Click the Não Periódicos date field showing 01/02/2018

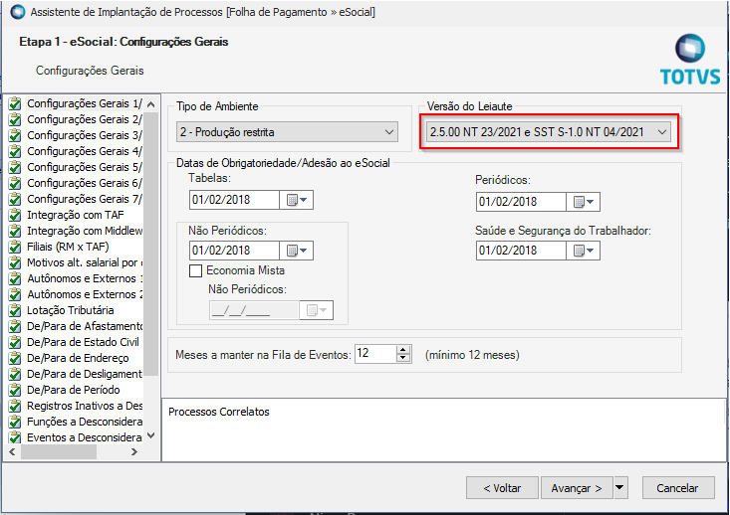(x=235, y=251)
